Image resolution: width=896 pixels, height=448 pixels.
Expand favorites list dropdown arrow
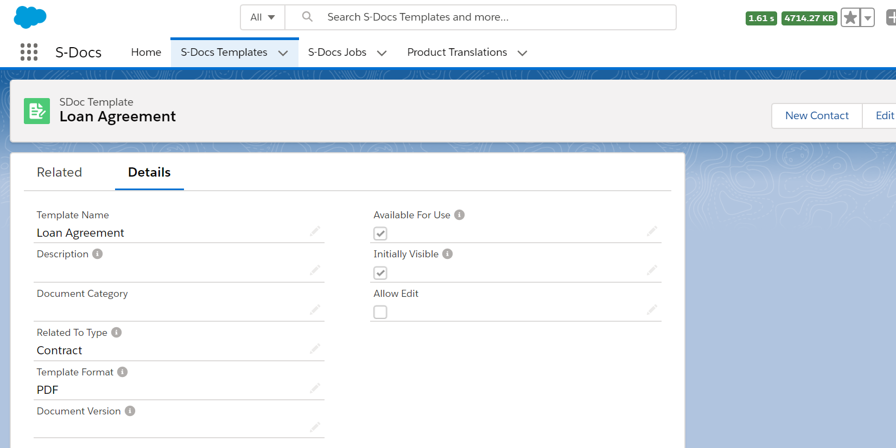pyautogui.click(x=868, y=18)
